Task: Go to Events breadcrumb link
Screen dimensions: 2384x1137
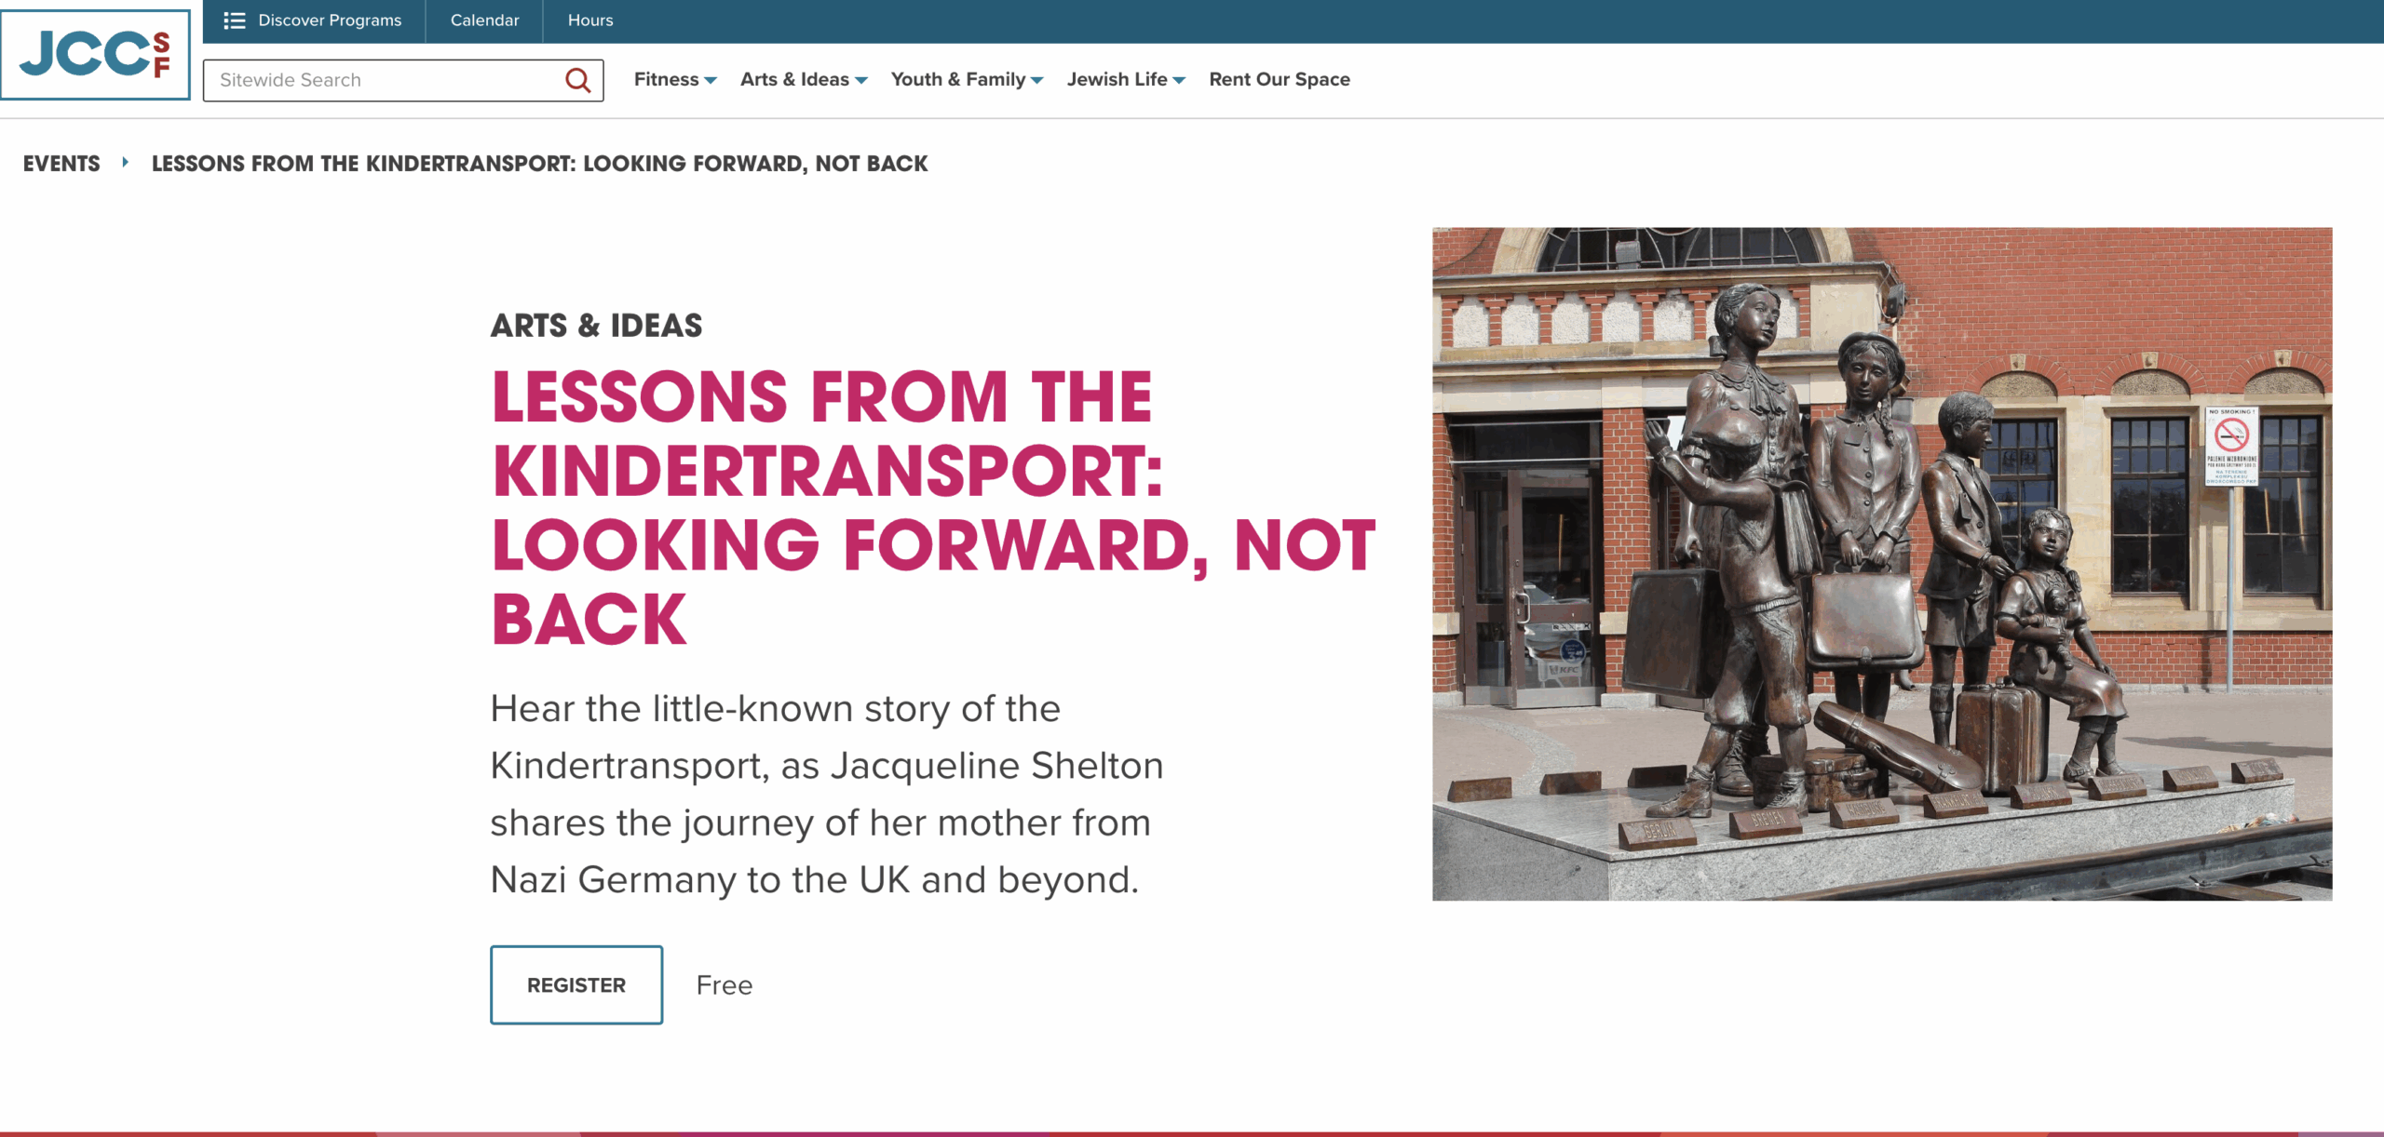Action: [x=61, y=164]
